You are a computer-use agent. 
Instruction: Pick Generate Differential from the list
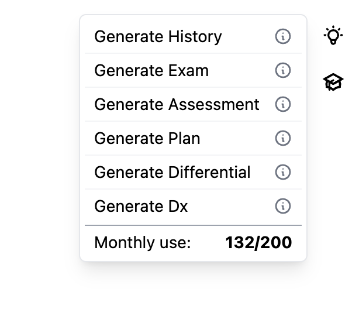172,173
